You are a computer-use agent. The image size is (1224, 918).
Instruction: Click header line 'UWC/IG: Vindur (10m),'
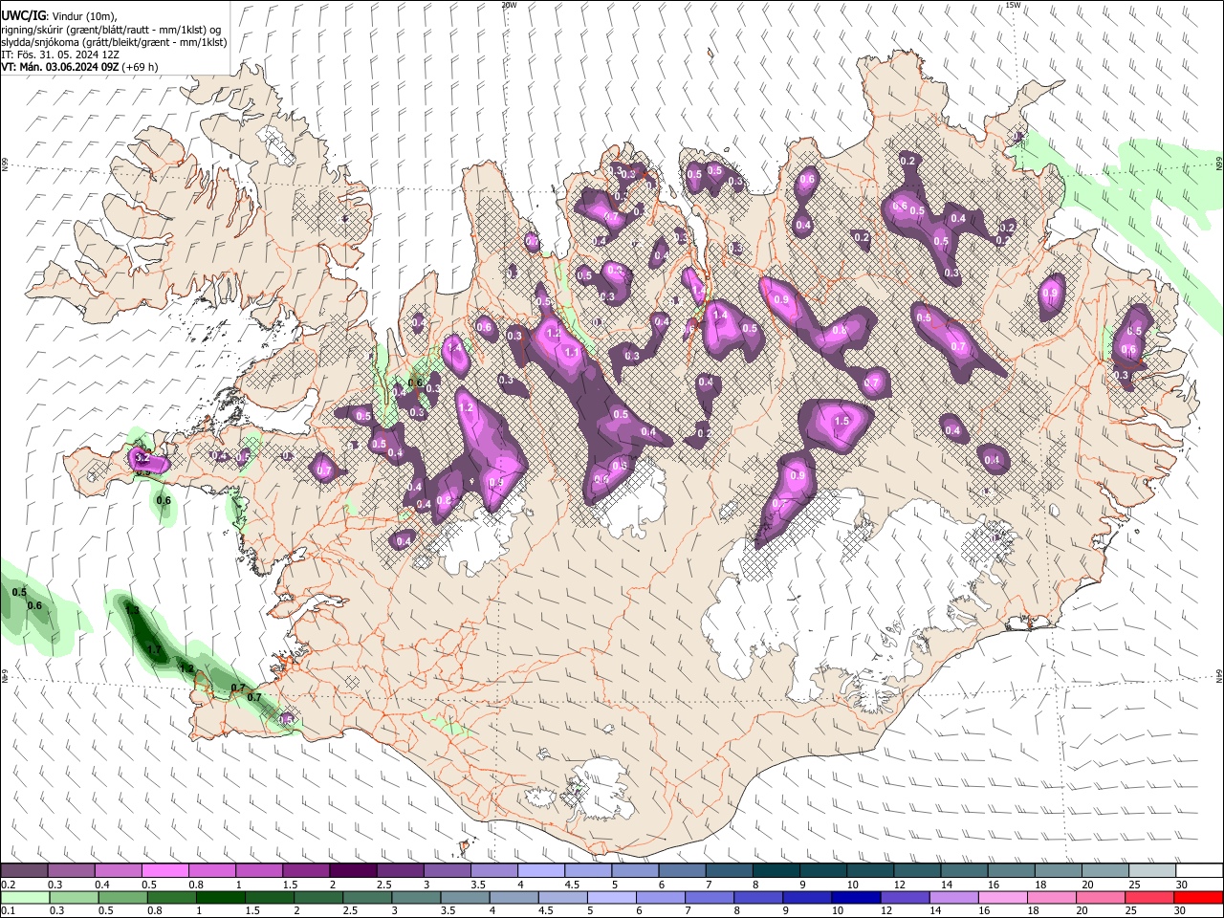pos(59,15)
